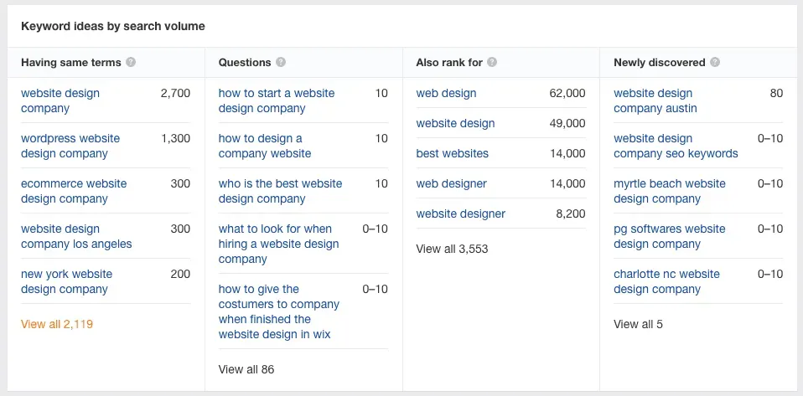Select ecommerce website design company keyword
The width and height of the screenshot is (803, 396).
73,191
